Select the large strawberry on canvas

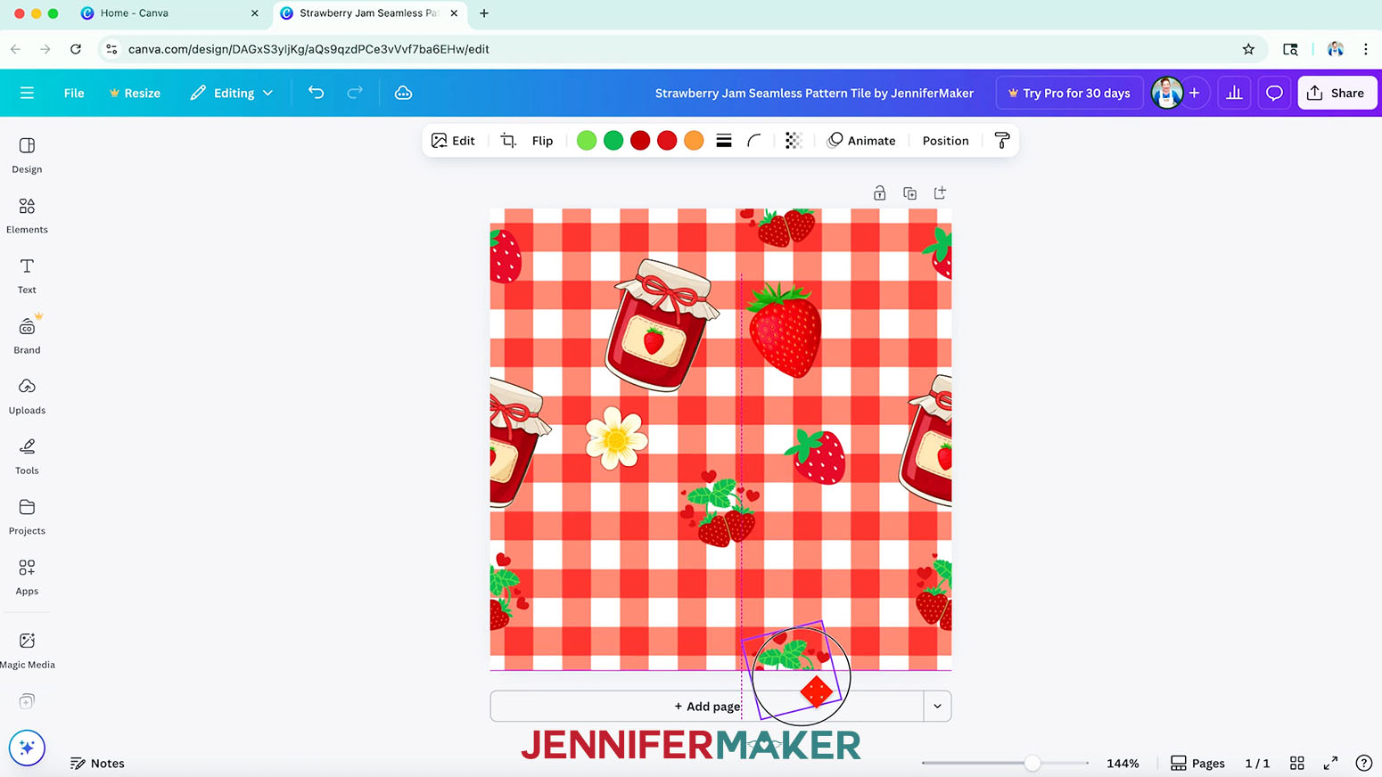[785, 329]
